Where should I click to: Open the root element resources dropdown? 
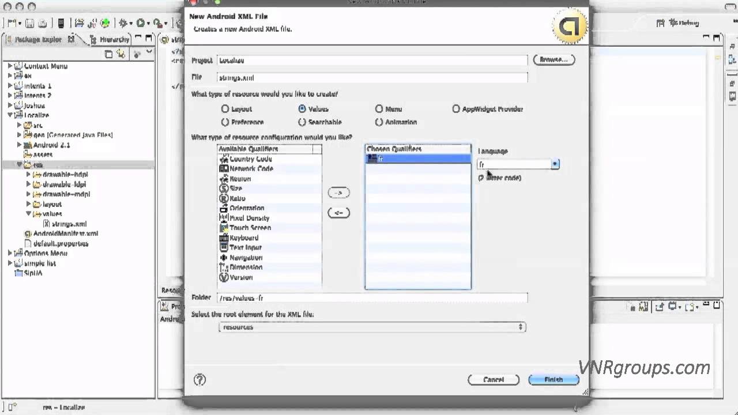tap(372, 327)
